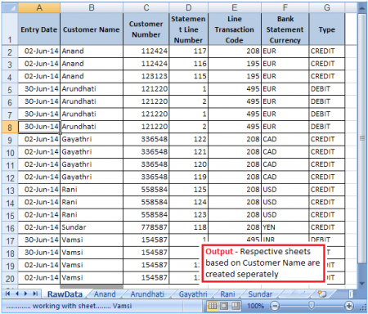
Task: Zoom in with the plus button
Action: pos(349,306)
